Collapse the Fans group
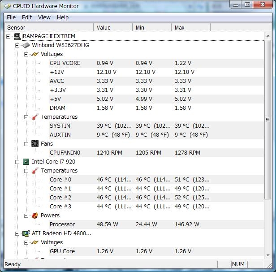 (26, 144)
